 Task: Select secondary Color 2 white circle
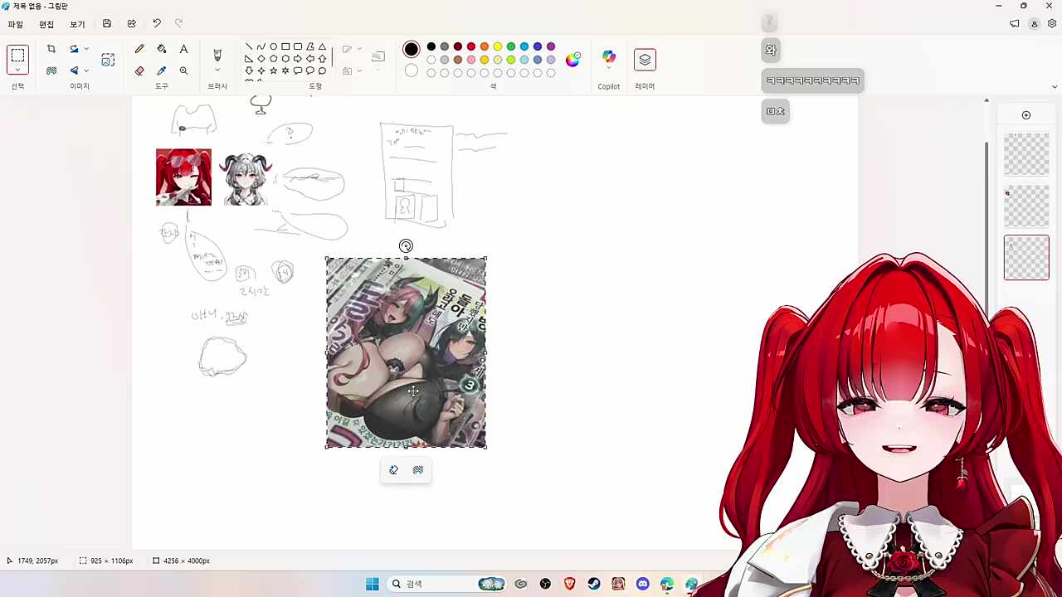pos(411,71)
